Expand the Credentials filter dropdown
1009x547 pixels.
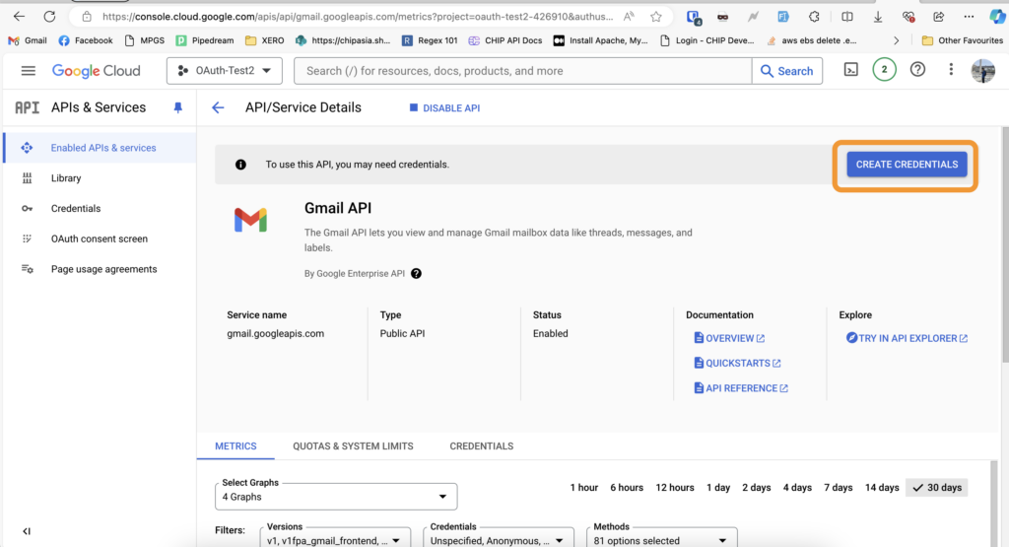[x=498, y=539]
